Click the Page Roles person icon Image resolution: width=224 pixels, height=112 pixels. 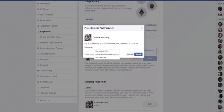tap(38, 32)
